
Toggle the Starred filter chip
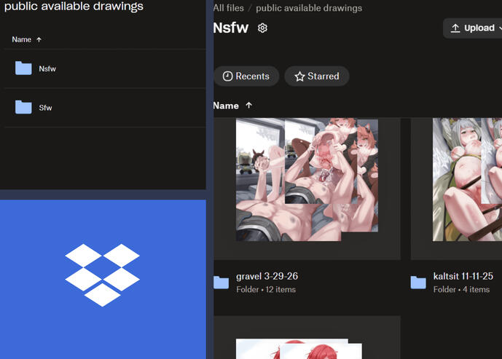point(317,76)
